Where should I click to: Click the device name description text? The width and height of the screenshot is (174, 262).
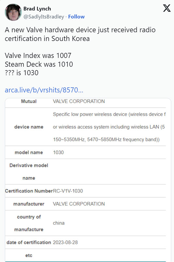pyautogui.click(x=109, y=127)
